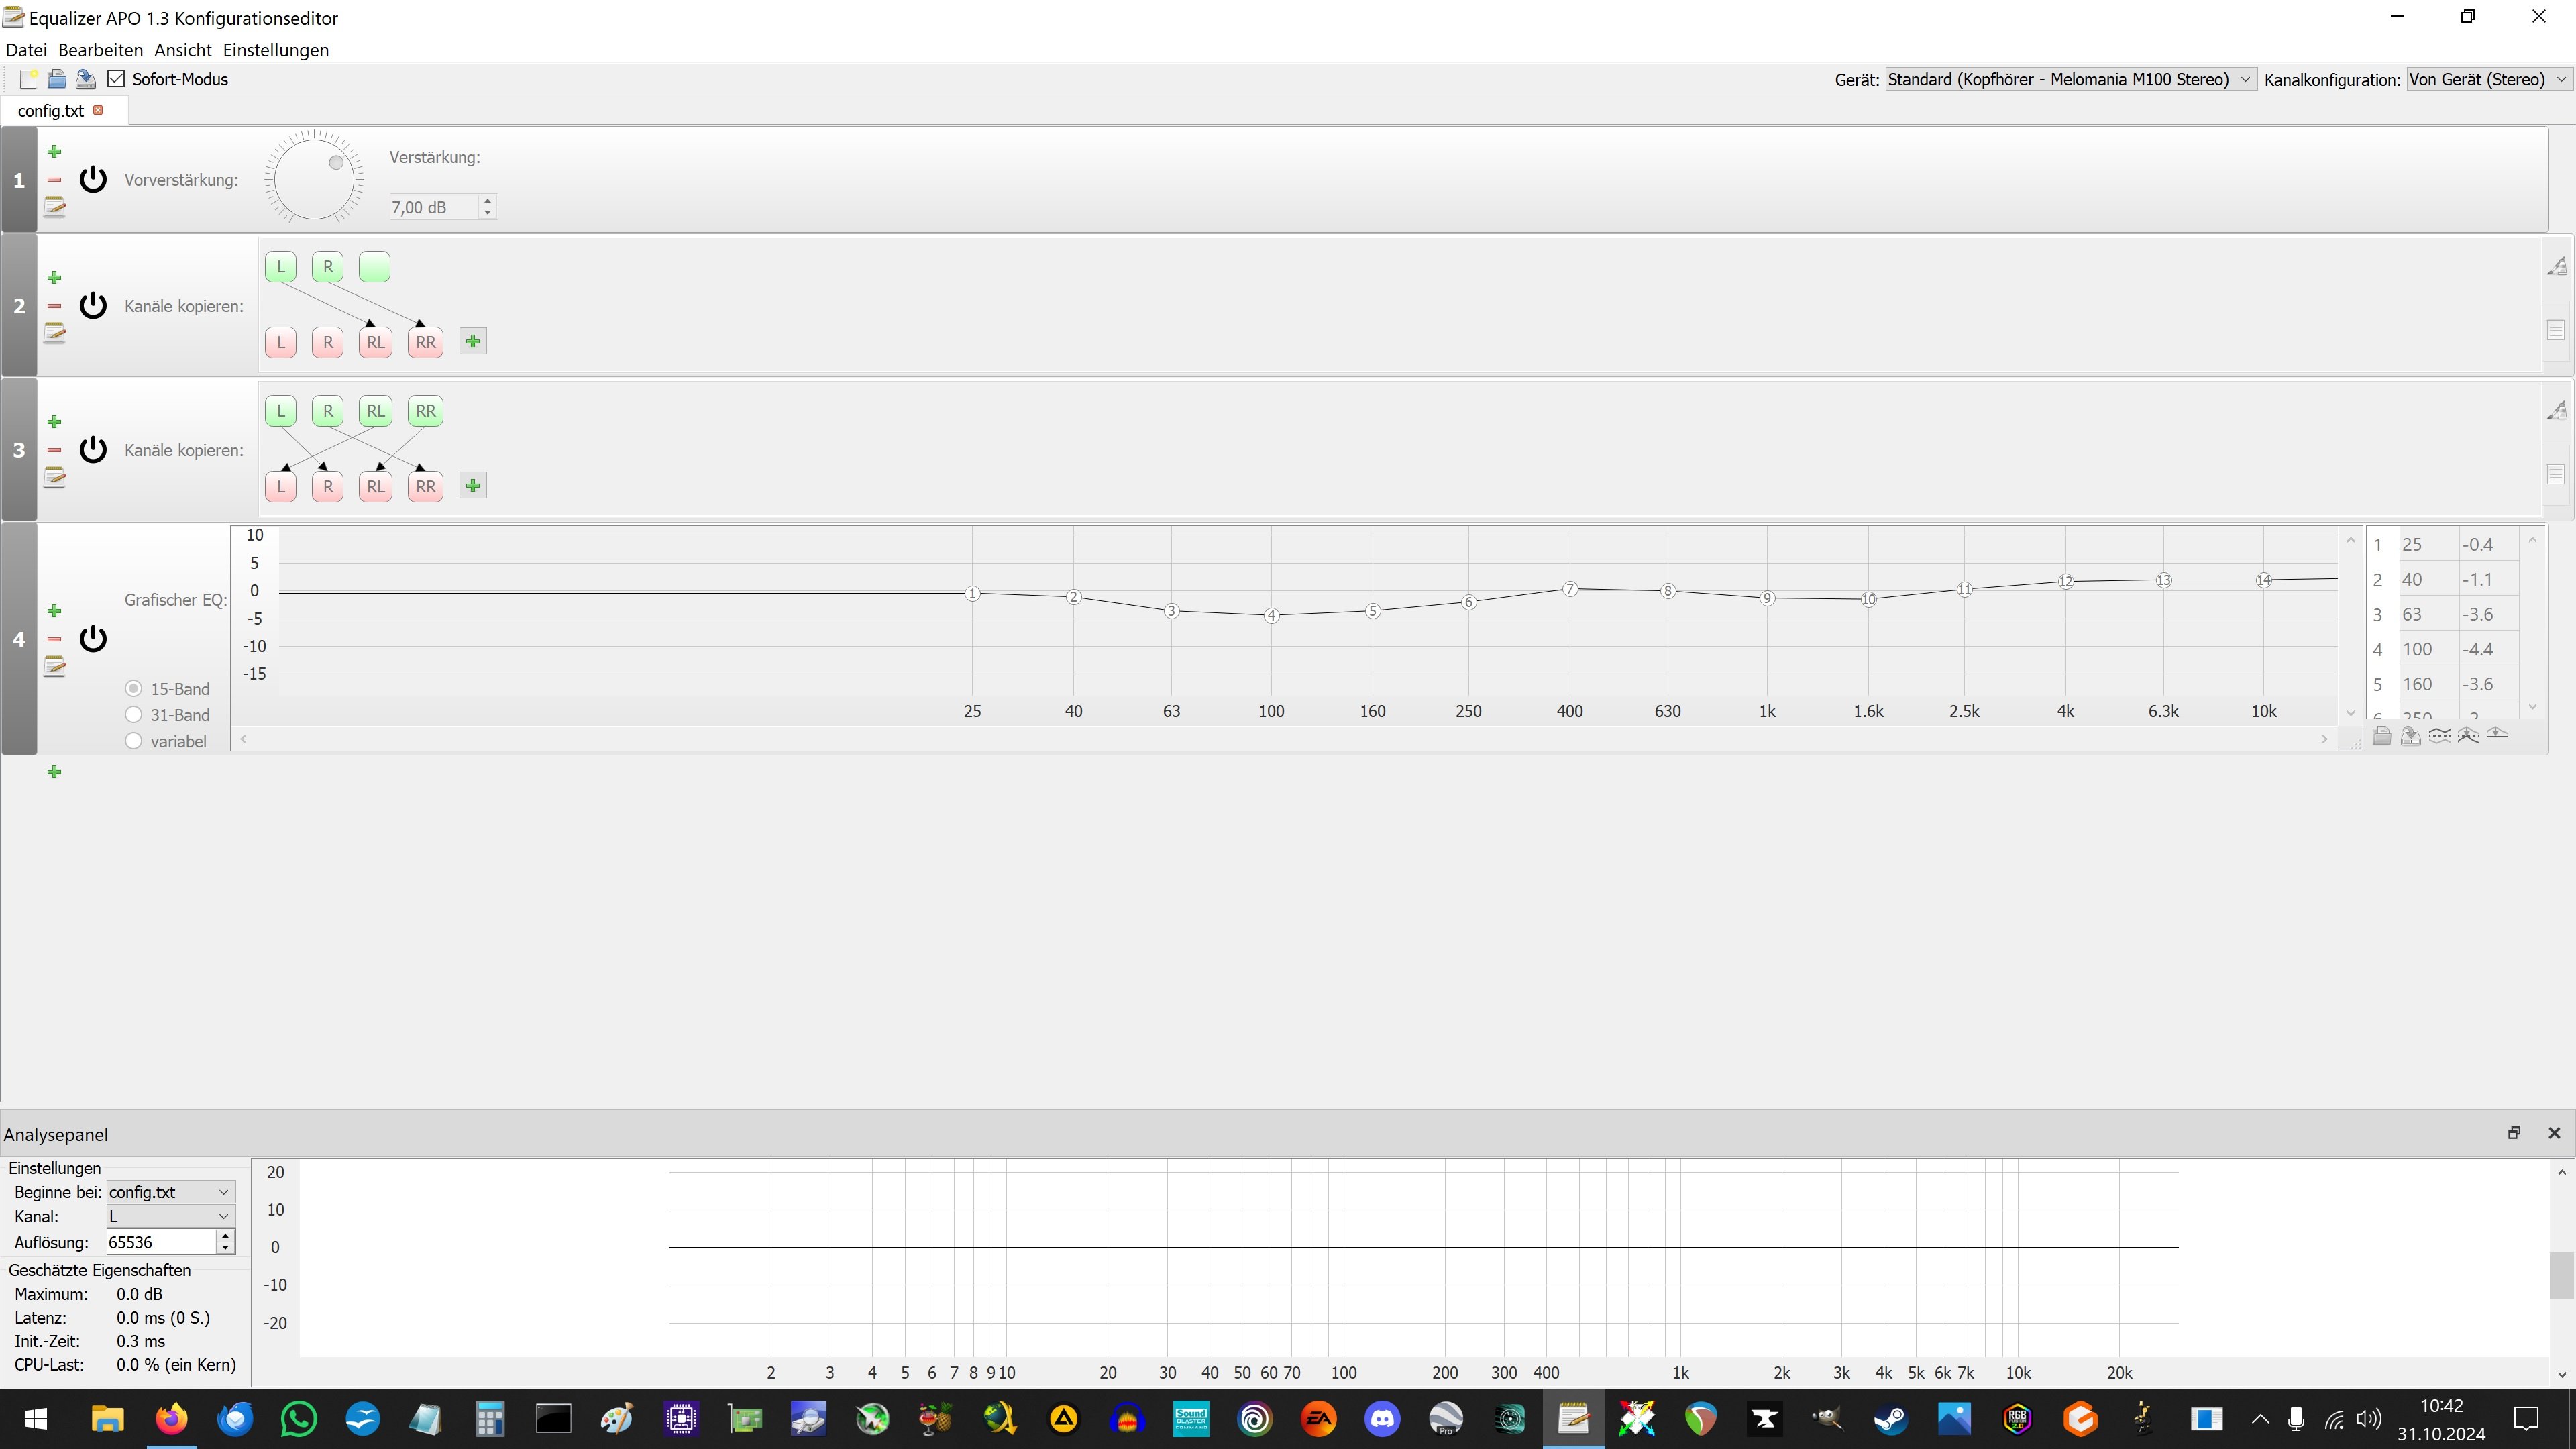
Task: Add channel assignment in second Kanäle kopieren row
Action: tap(473, 486)
